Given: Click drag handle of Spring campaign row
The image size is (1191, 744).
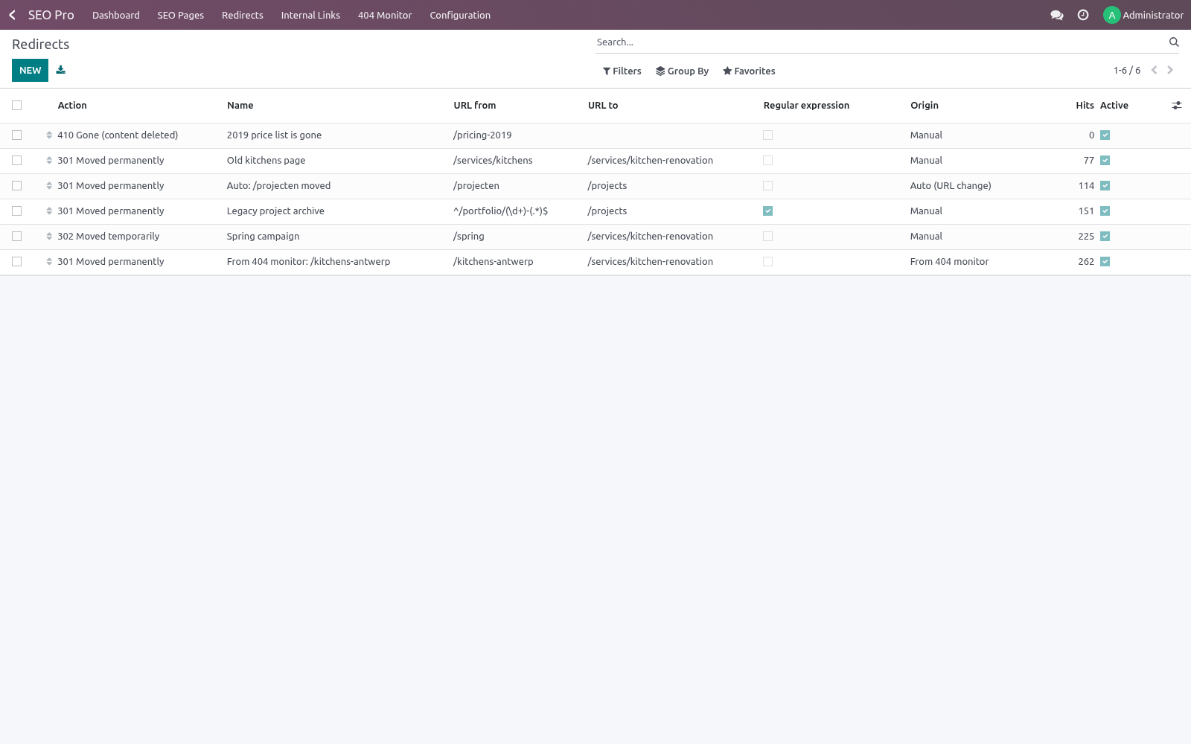Looking at the screenshot, I should point(49,237).
